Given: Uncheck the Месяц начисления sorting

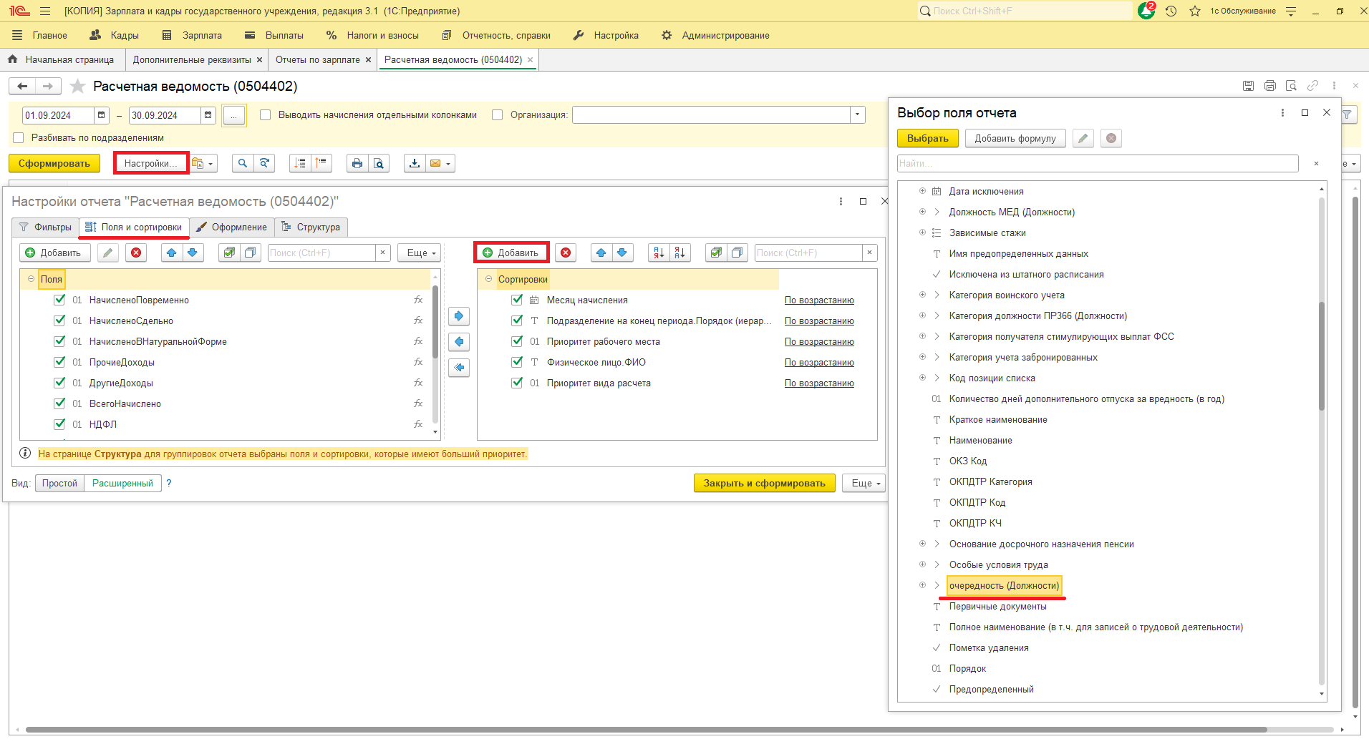Looking at the screenshot, I should click(x=517, y=300).
